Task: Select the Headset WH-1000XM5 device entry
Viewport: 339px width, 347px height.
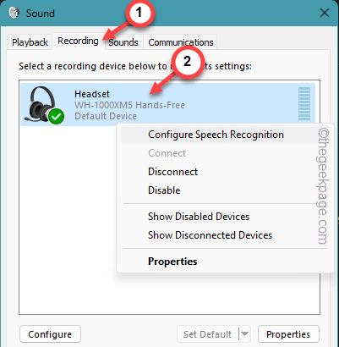Action: pos(167,104)
